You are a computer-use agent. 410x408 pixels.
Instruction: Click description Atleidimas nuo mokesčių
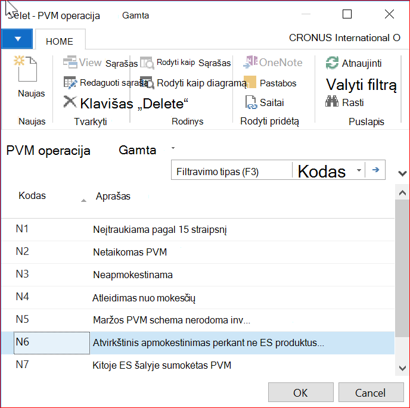tap(144, 298)
